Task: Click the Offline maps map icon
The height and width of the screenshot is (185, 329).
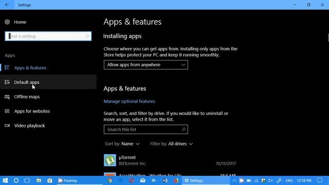Action: pyautogui.click(x=7, y=97)
